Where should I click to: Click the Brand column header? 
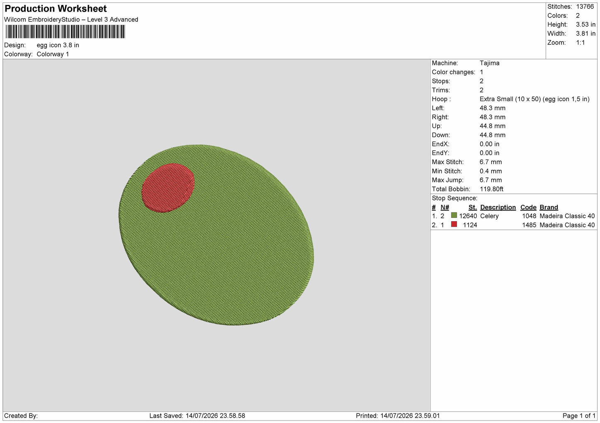[x=549, y=207]
